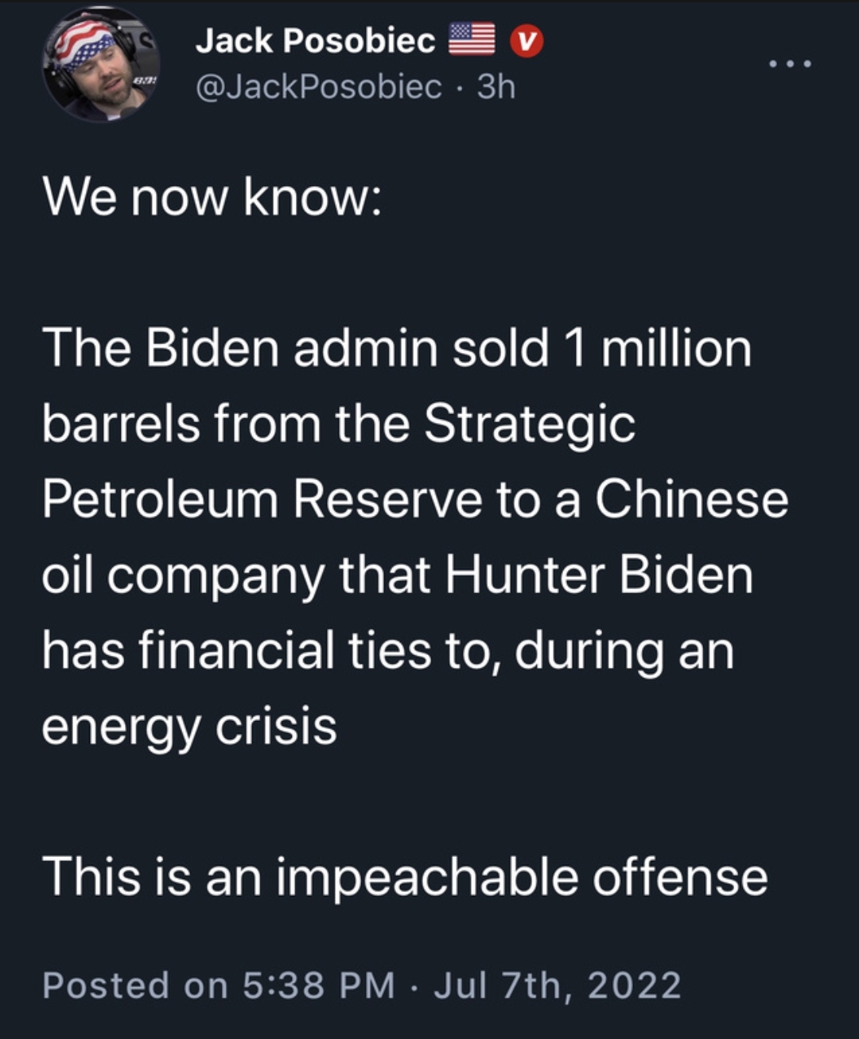Viewport: 859px width, 1039px height.
Task: Click the "3h" relative timestamp
Action: 496,87
